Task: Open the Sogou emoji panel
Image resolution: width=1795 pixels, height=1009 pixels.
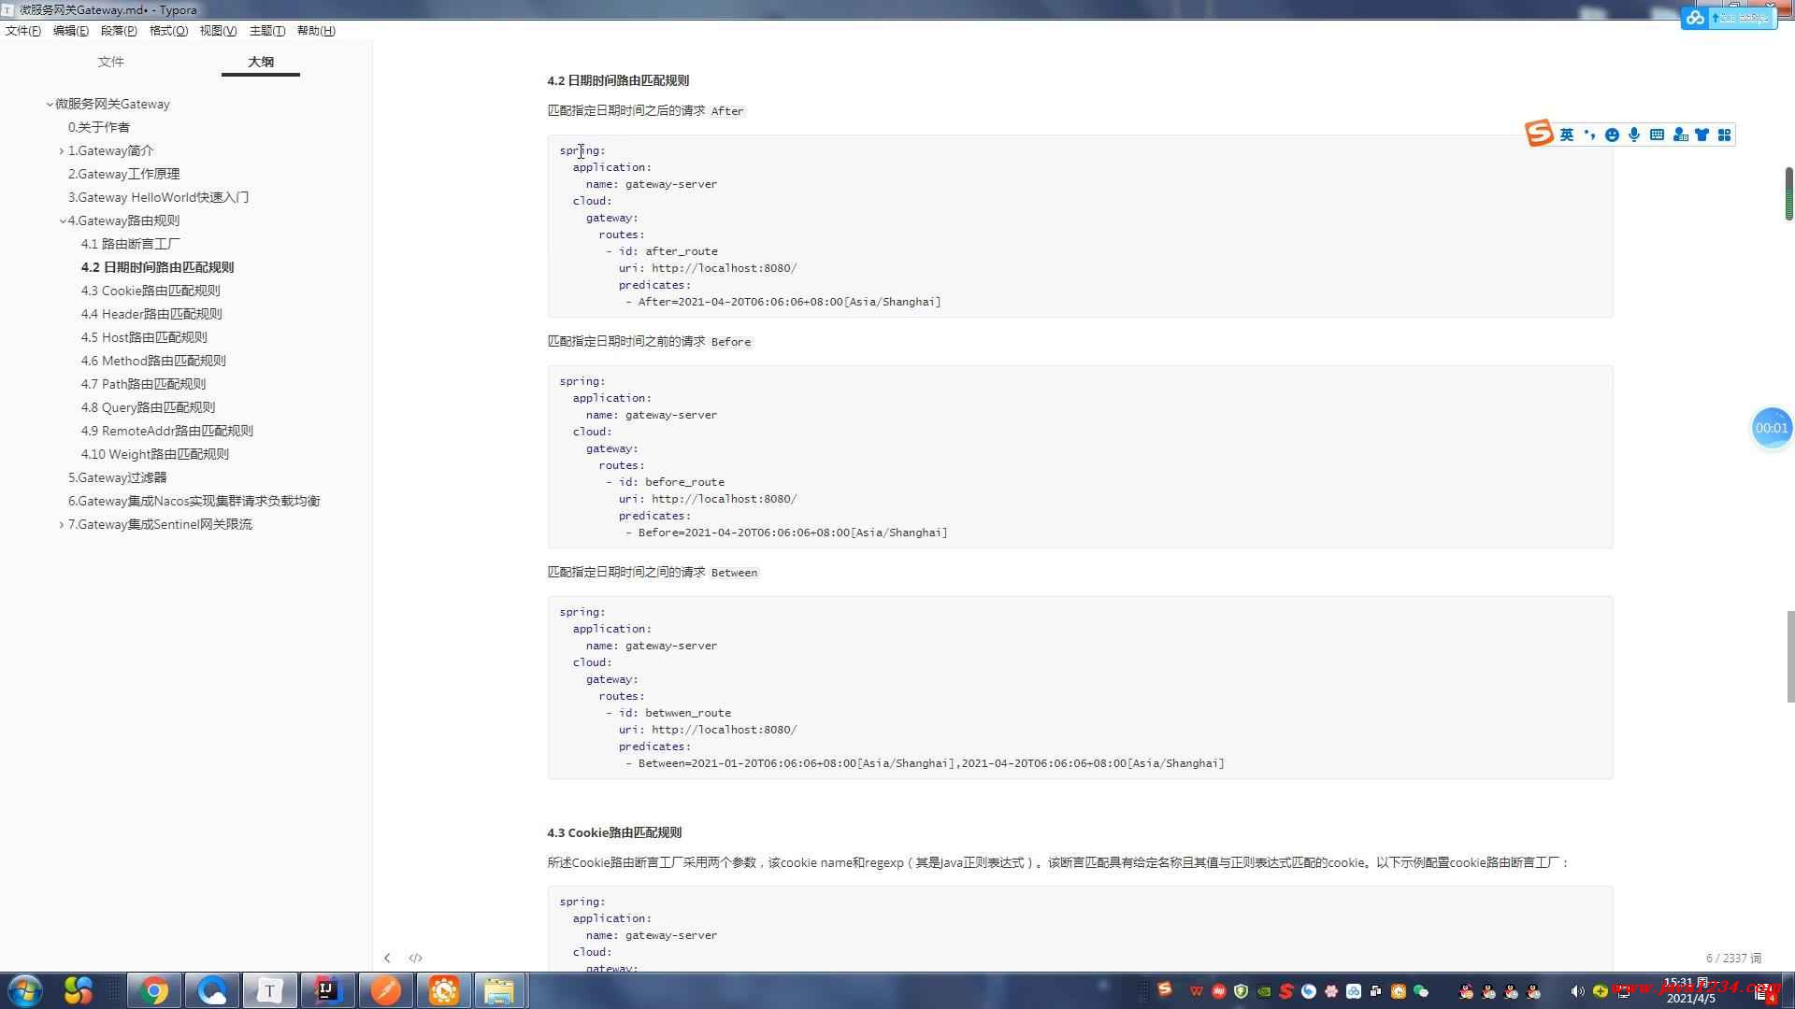Action: click(1612, 135)
